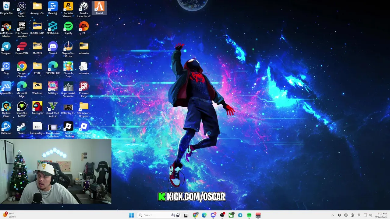Open Telegram from the taskbar
Screen dimensions: 390x219
pos(240,215)
